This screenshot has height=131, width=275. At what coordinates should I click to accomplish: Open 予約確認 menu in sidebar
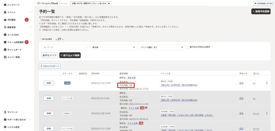coord(11,20)
